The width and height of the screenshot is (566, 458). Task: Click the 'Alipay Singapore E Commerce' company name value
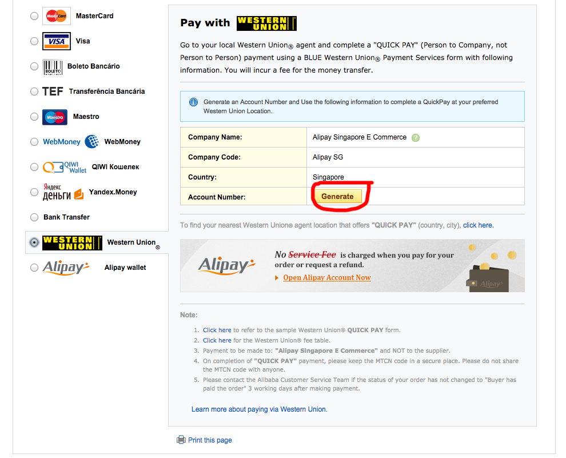click(x=360, y=137)
